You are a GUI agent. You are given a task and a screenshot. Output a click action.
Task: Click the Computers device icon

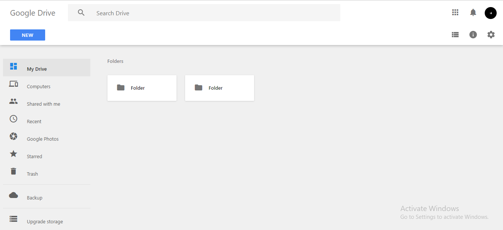[x=13, y=84]
